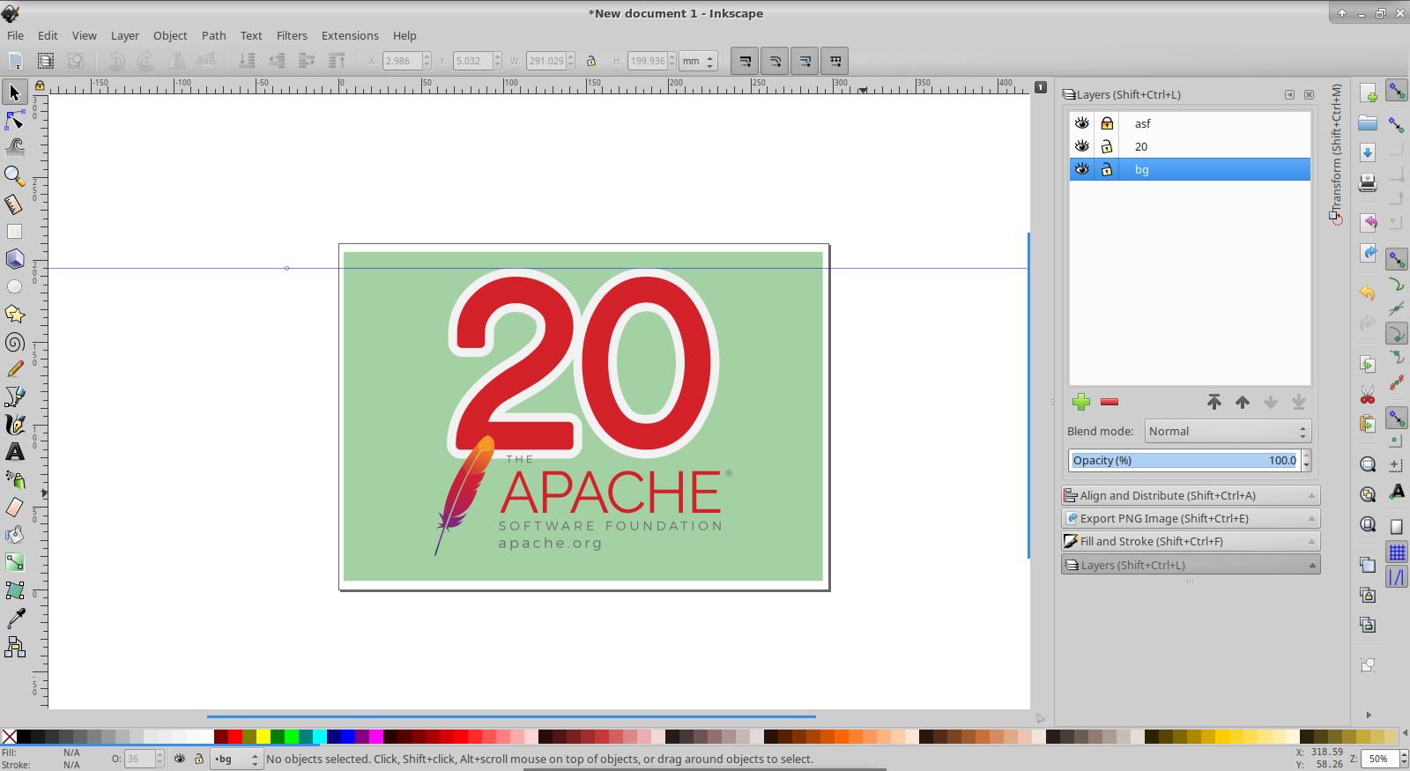Select the Calligraphy tool

(x=15, y=425)
